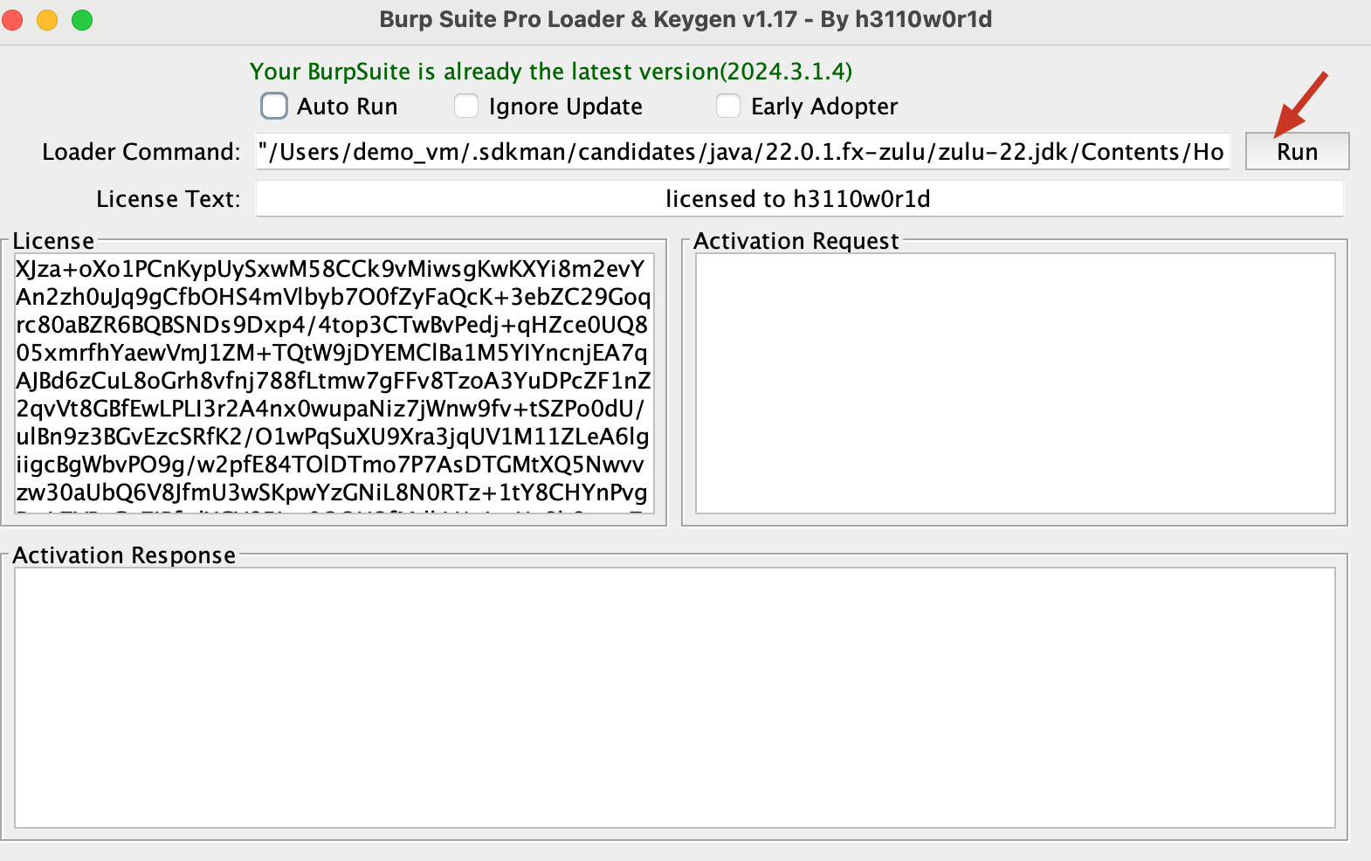Click the window title Burp Suite Pro Loader
Viewport: 1371px width, 861px height.
(x=685, y=19)
